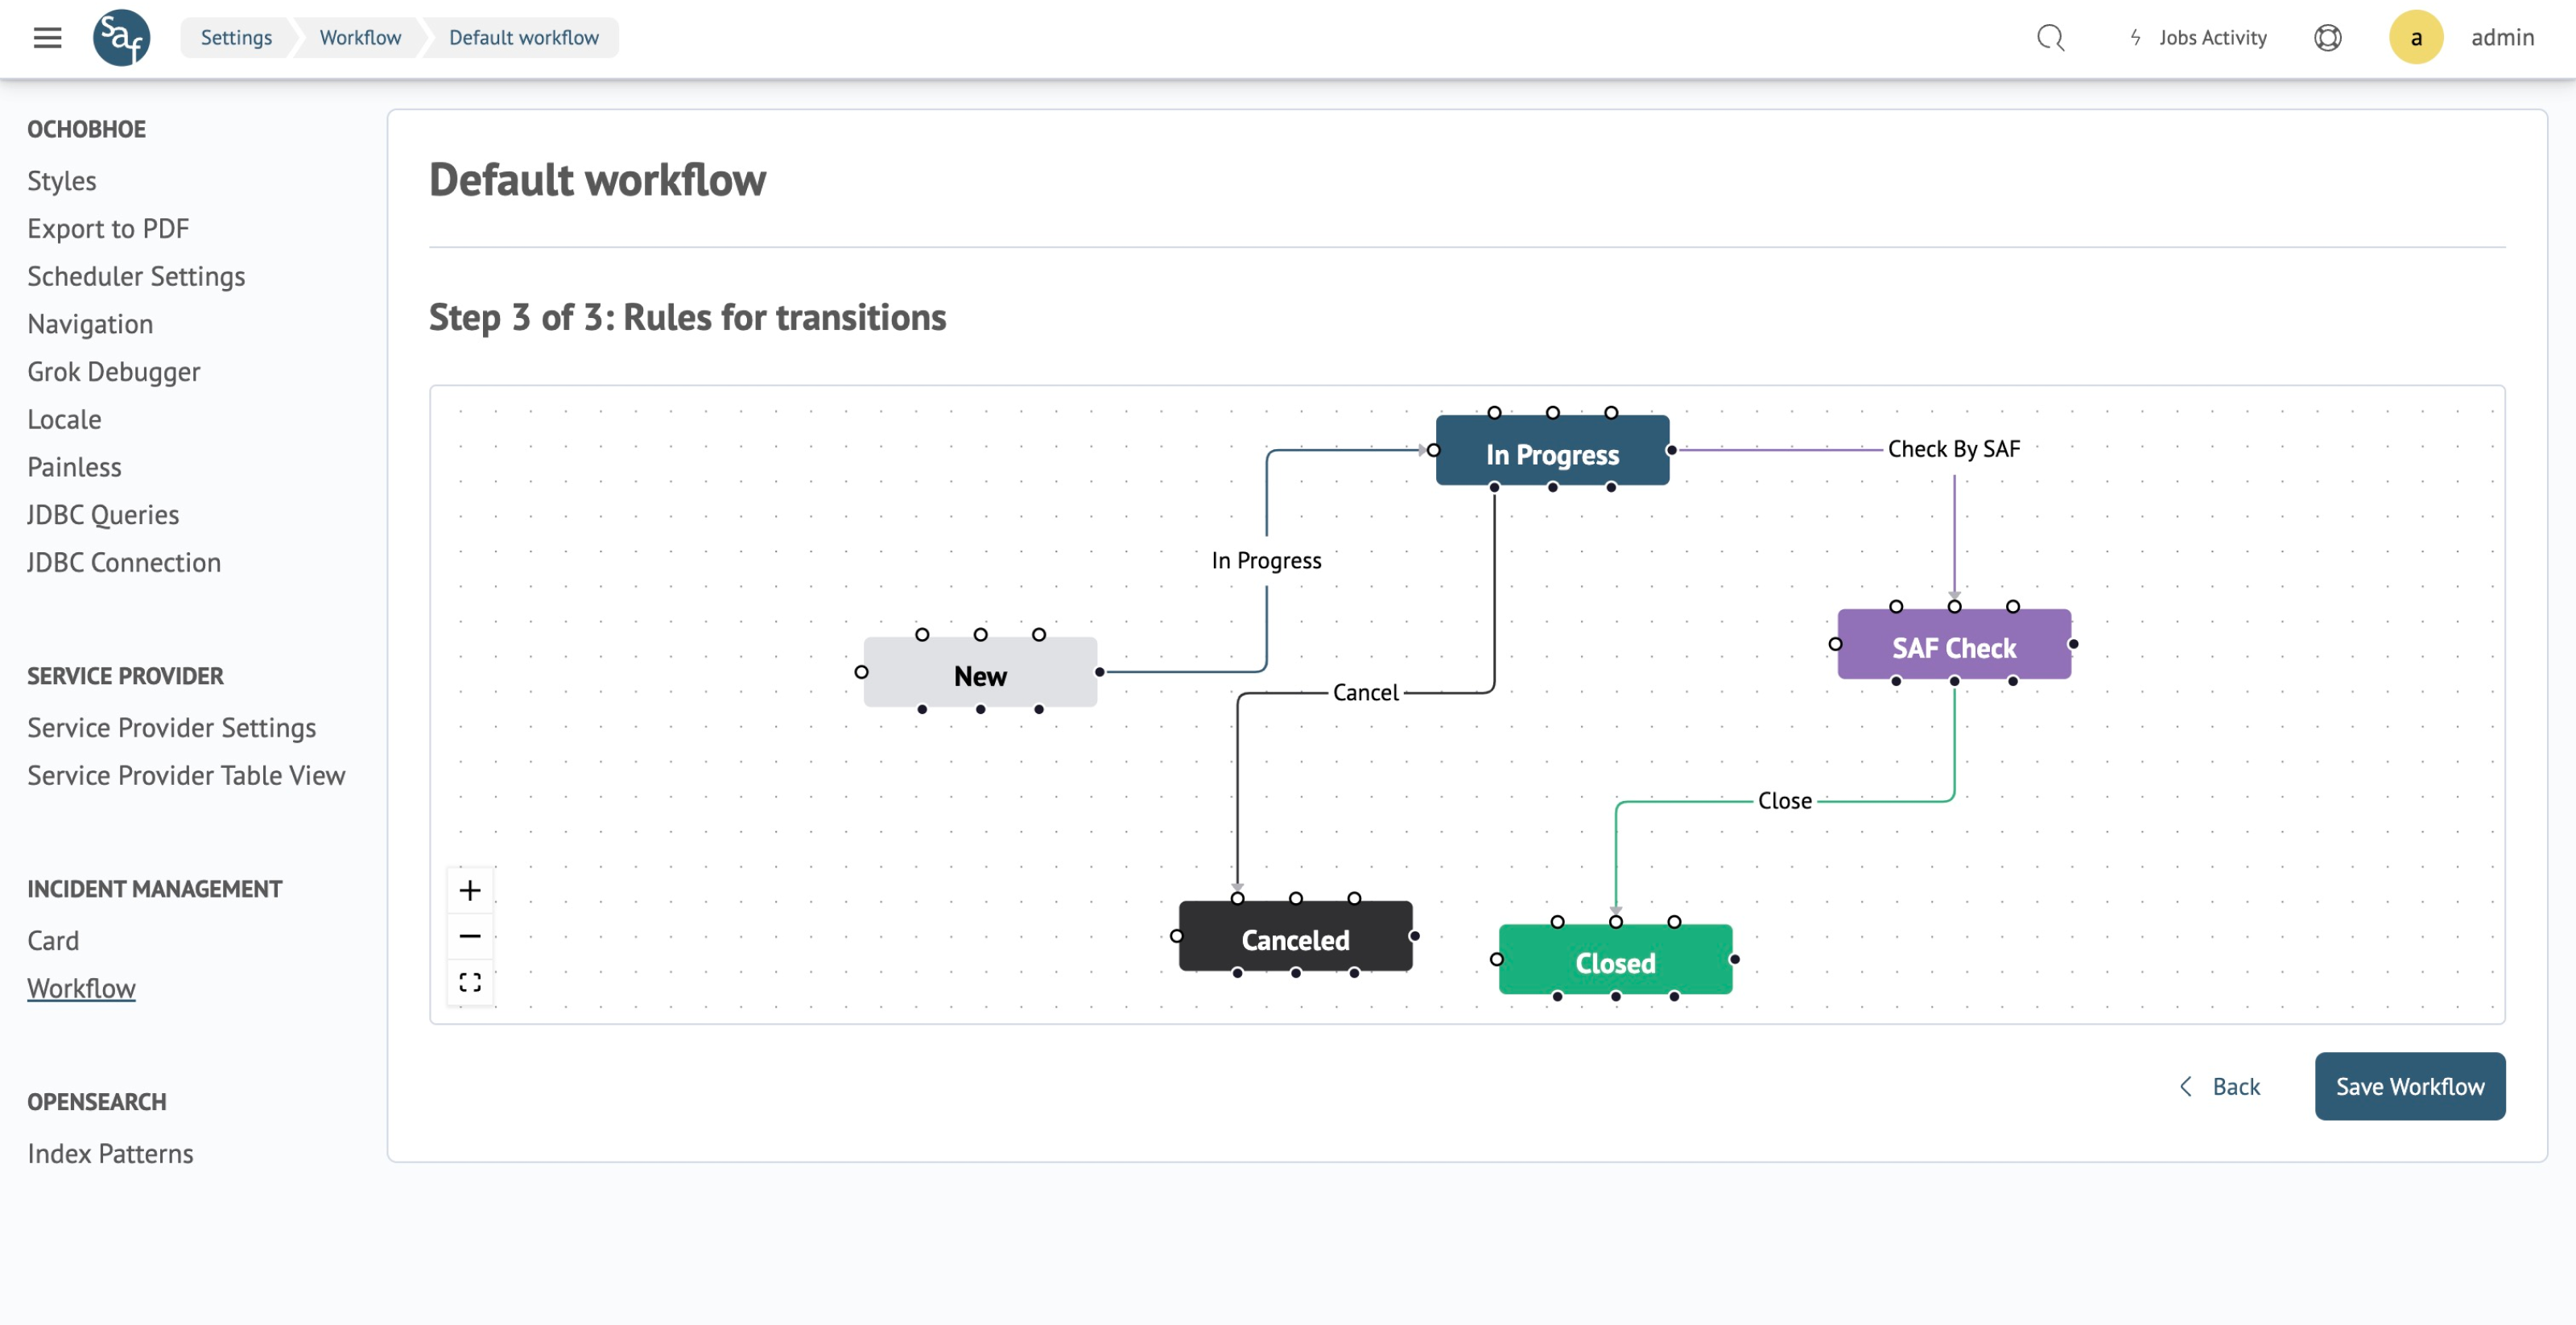
Task: Click the Settings breadcrumb
Action: coord(236,38)
